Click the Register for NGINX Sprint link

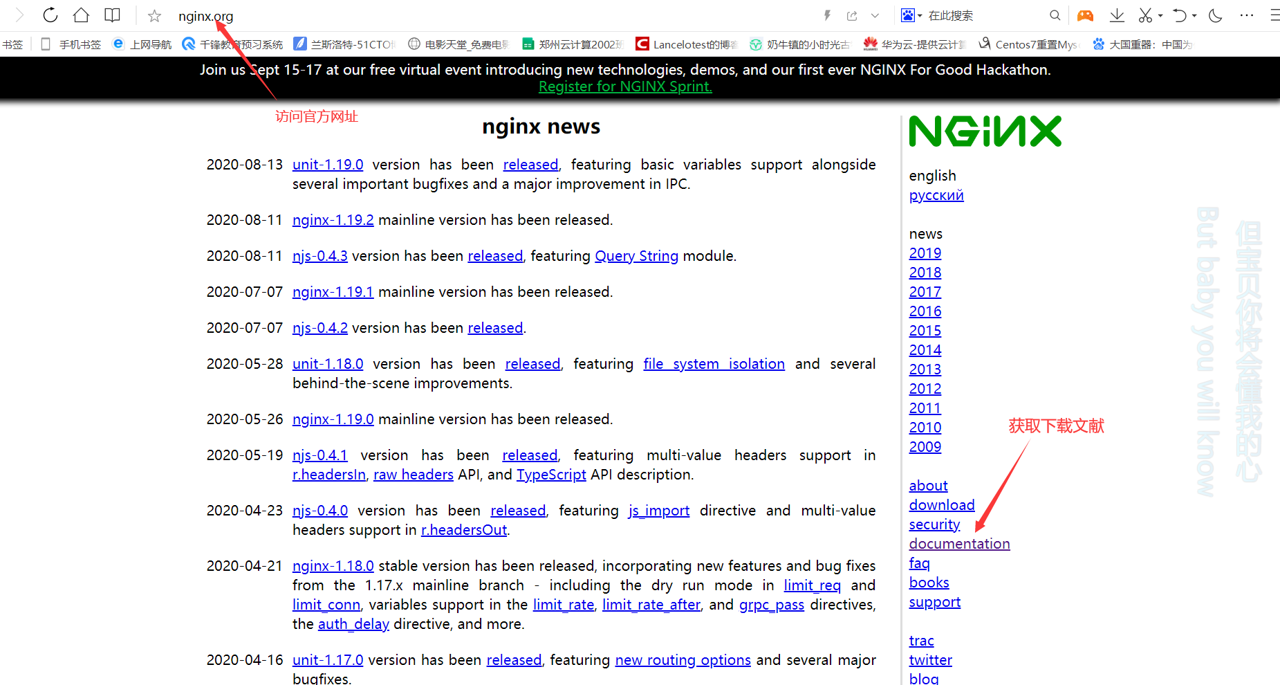pyautogui.click(x=625, y=86)
